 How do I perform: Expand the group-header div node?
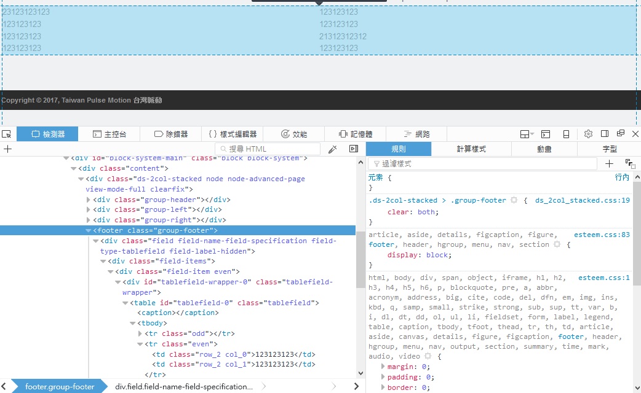coord(88,200)
